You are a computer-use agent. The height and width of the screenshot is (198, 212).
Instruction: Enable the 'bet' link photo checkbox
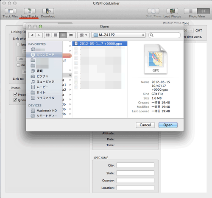click(x=18, y=45)
